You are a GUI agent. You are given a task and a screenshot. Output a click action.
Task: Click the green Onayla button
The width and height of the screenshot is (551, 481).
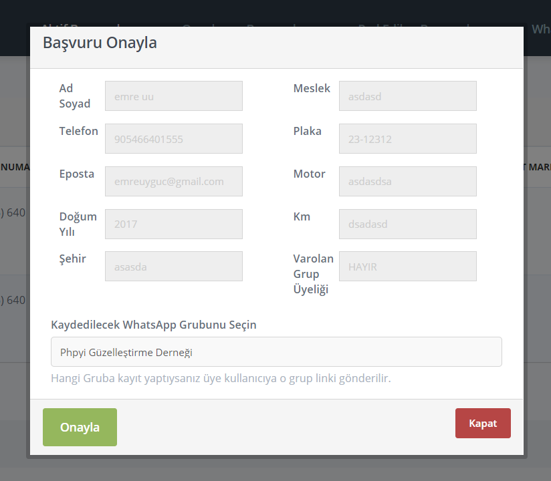tap(80, 427)
